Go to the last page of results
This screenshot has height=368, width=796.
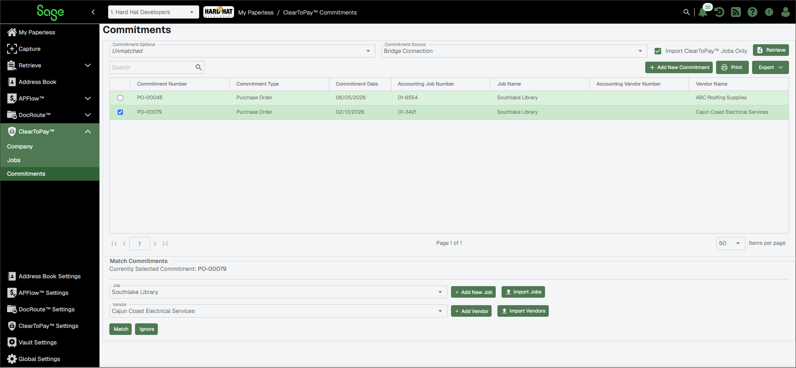pyautogui.click(x=165, y=244)
